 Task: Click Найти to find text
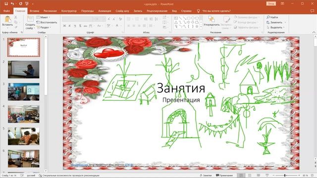pos(272,17)
